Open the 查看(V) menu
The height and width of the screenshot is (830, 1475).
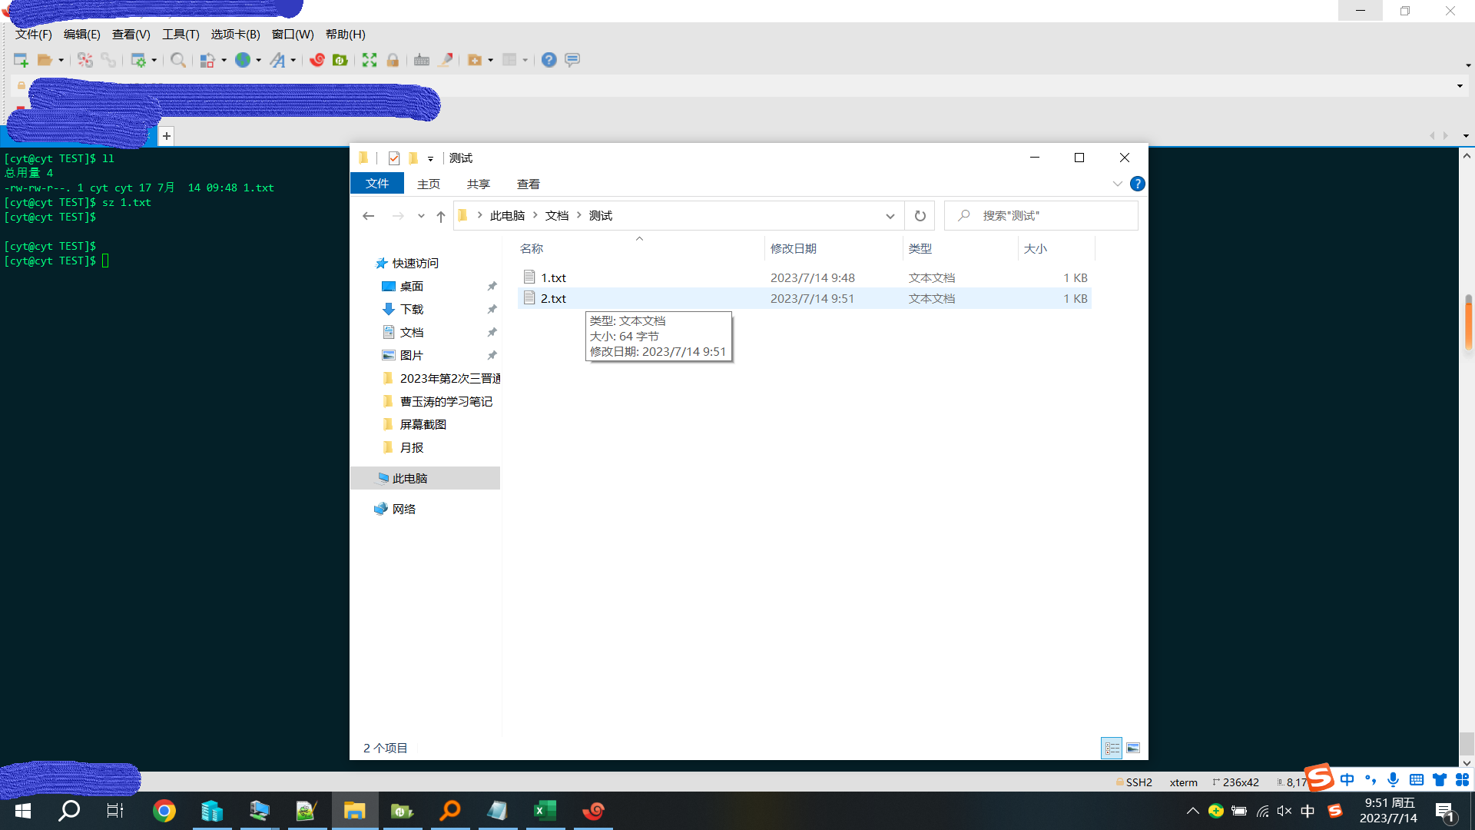[x=131, y=35]
